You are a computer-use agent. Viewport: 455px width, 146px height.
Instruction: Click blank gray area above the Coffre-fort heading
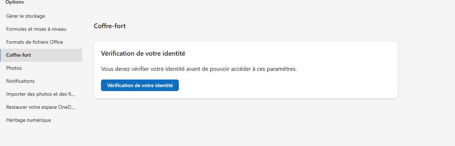(245, 10)
